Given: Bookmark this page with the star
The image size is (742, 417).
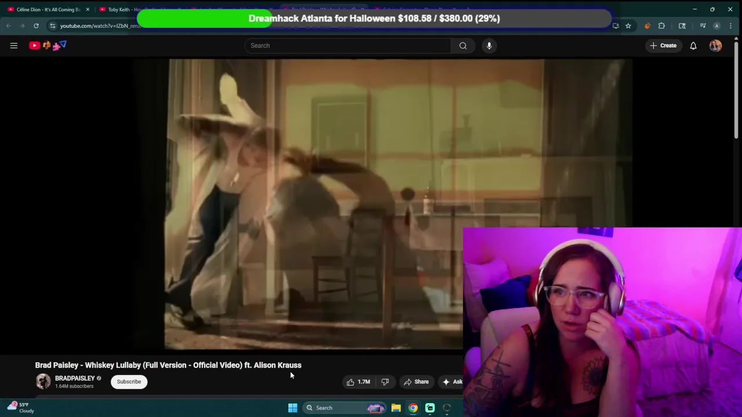Looking at the screenshot, I should click(x=628, y=26).
